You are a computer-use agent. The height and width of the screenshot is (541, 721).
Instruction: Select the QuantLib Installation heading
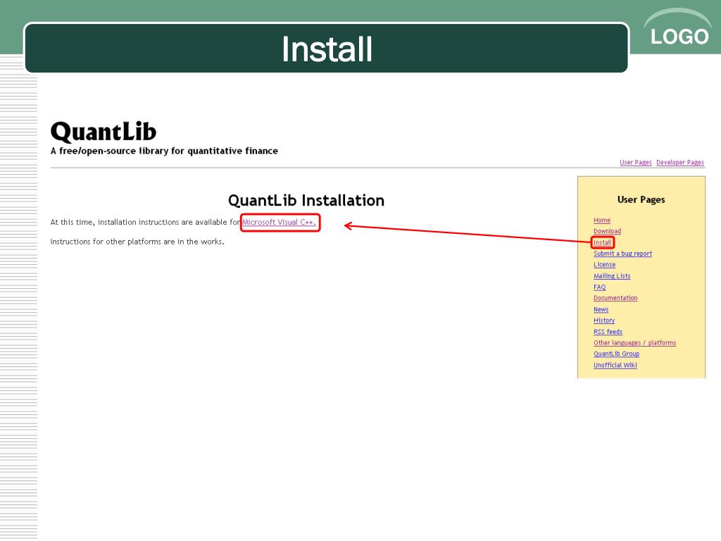tap(306, 201)
